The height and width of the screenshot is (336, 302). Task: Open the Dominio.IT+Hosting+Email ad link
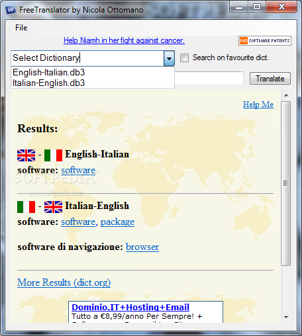(130, 307)
